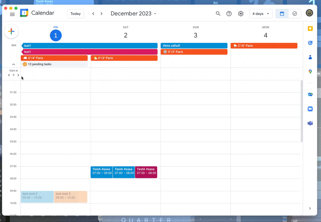Open Google Meet side panel add-on
Image resolution: width=321 pixels, height=222 pixels.
click(310, 94)
